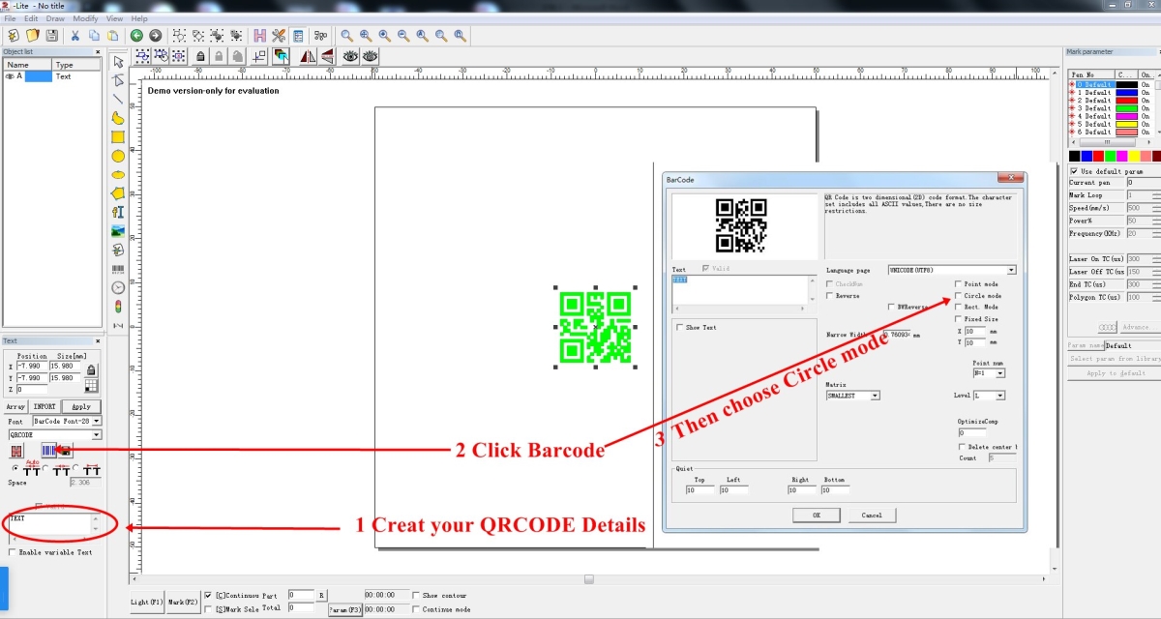Click the save file icon
Screen dimensions: 1161x619
(x=51, y=36)
